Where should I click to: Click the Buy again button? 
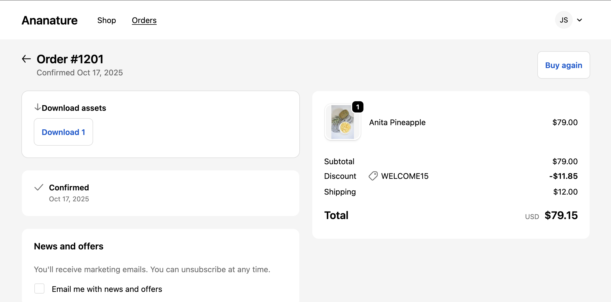tap(563, 65)
